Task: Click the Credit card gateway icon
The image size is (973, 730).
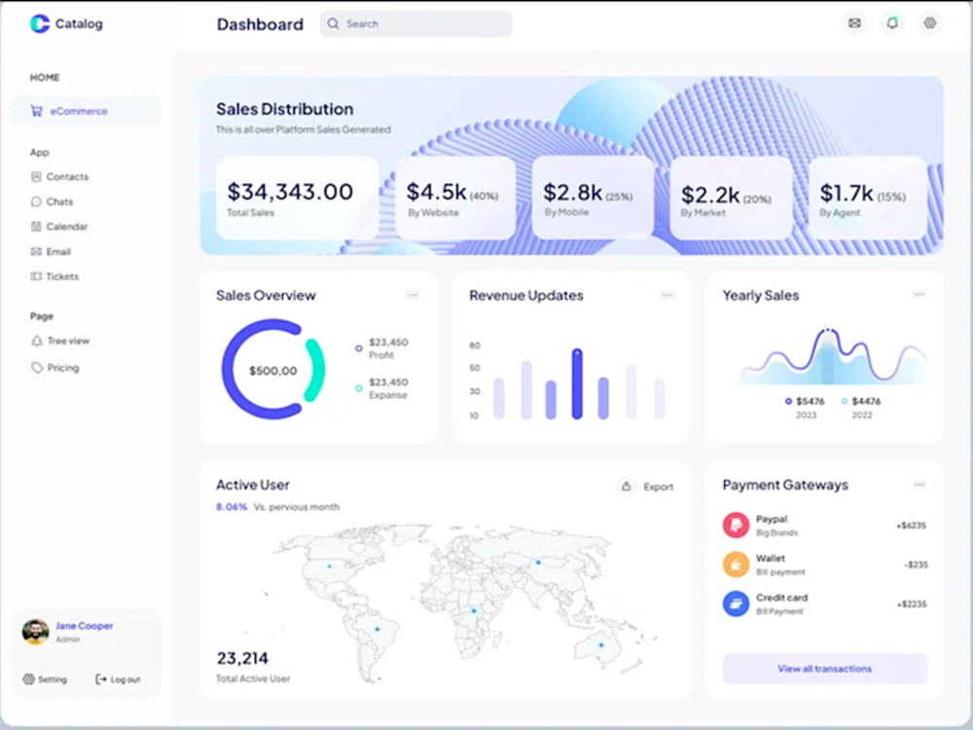Action: (736, 603)
